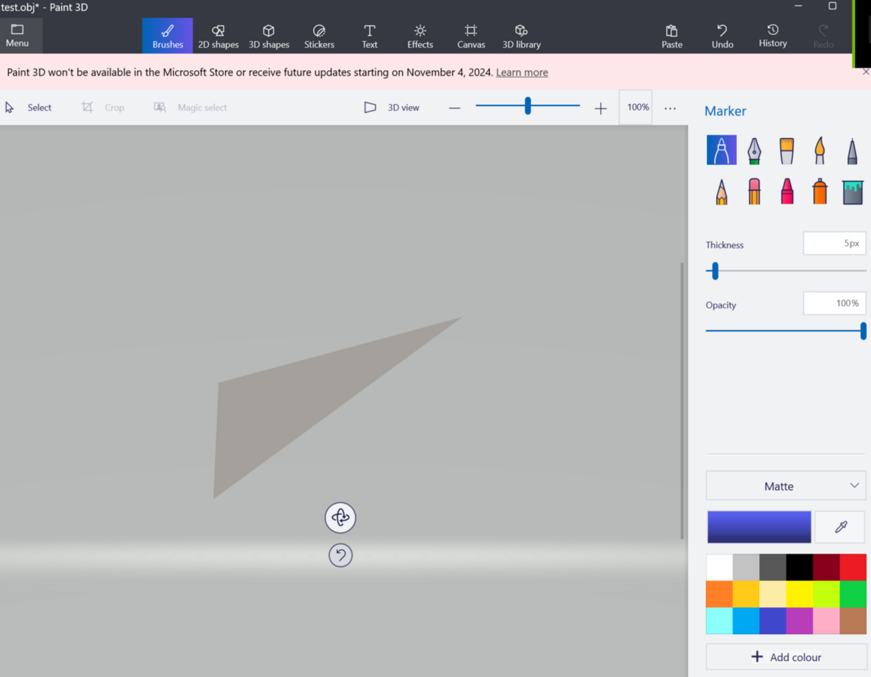Pick the indigo colour swatch
Screen dimensions: 871x677
tap(773, 621)
